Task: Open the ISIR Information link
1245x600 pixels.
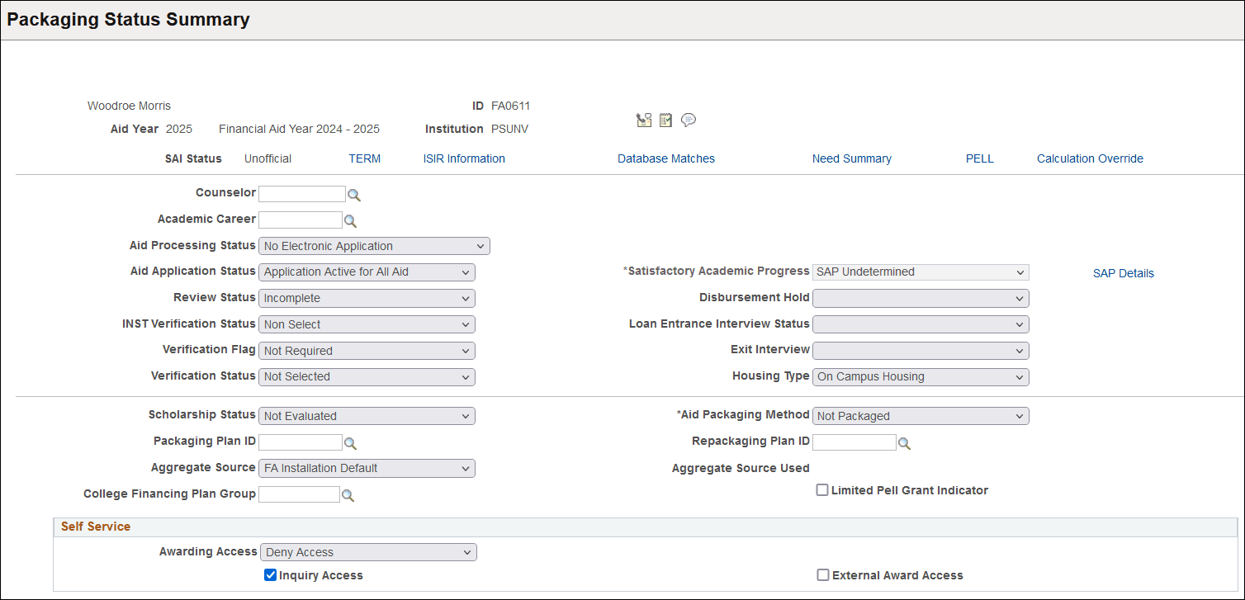Action: tap(464, 158)
